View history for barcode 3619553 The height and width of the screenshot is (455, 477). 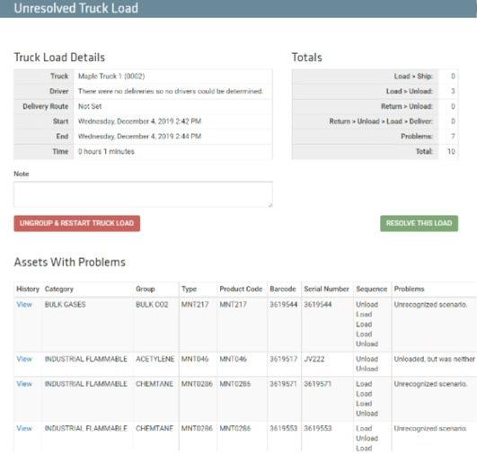coord(24,429)
